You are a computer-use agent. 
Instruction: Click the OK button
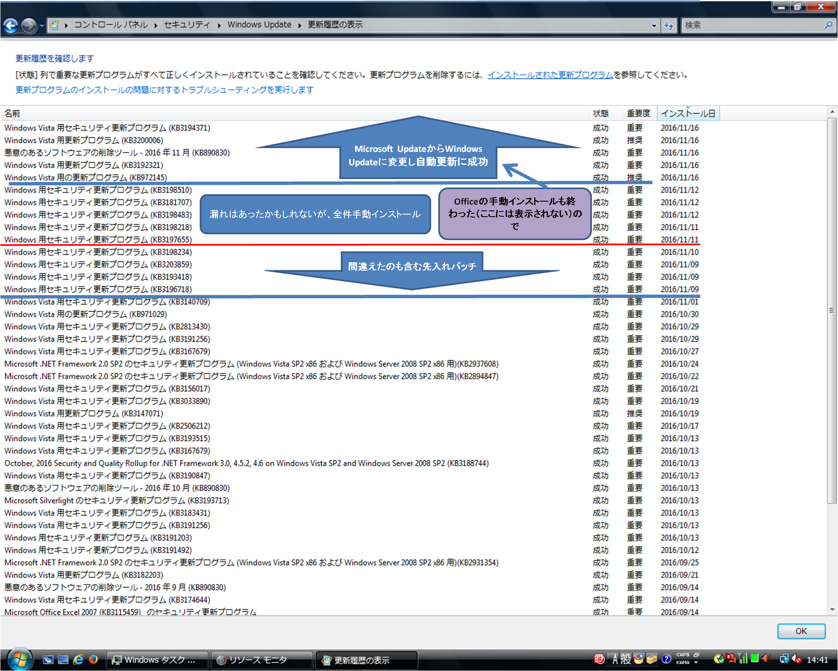coord(801,631)
